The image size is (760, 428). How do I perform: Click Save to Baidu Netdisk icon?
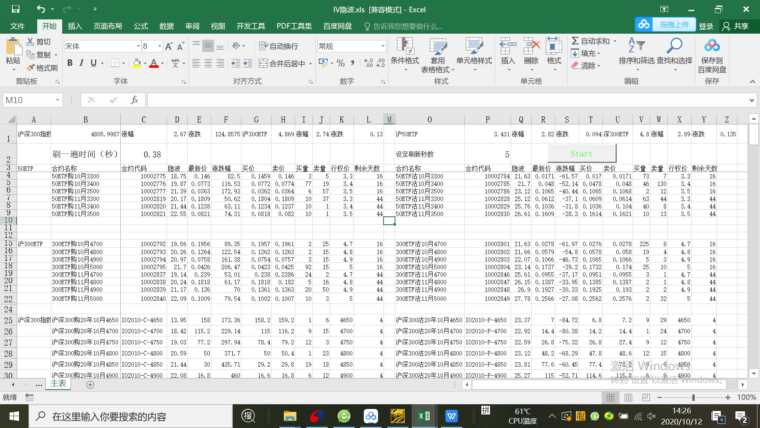point(712,46)
